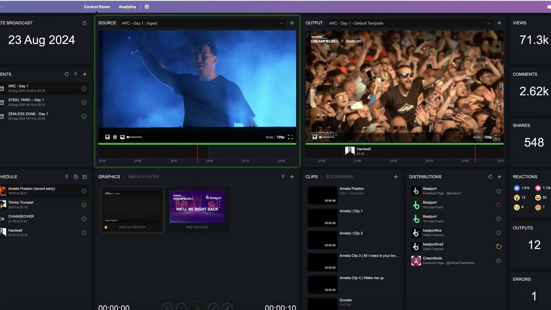Screen dimensions: 551x310
Task: Play the selected graphic
Action: [198, 306]
